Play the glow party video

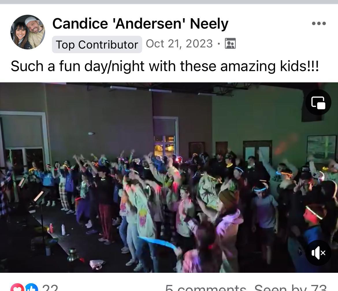coord(169,178)
